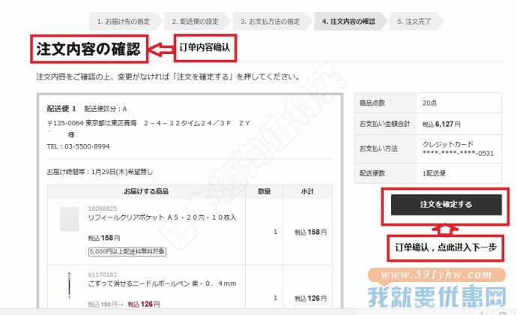Select the total amount 税込 6,127円
This screenshot has width=517, height=315.
tap(441, 124)
